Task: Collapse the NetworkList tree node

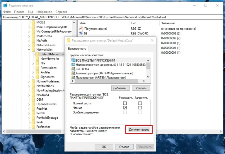Action: pos(29,50)
